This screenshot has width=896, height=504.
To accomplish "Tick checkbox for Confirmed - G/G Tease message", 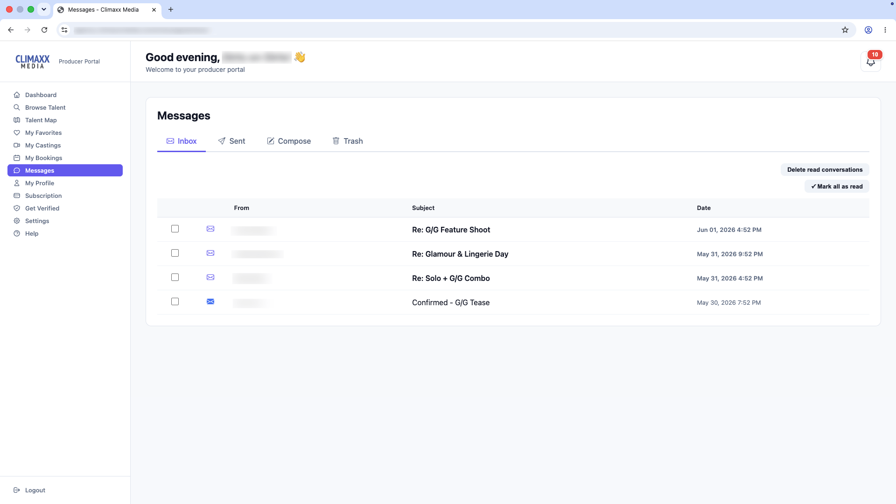I will (x=175, y=301).
